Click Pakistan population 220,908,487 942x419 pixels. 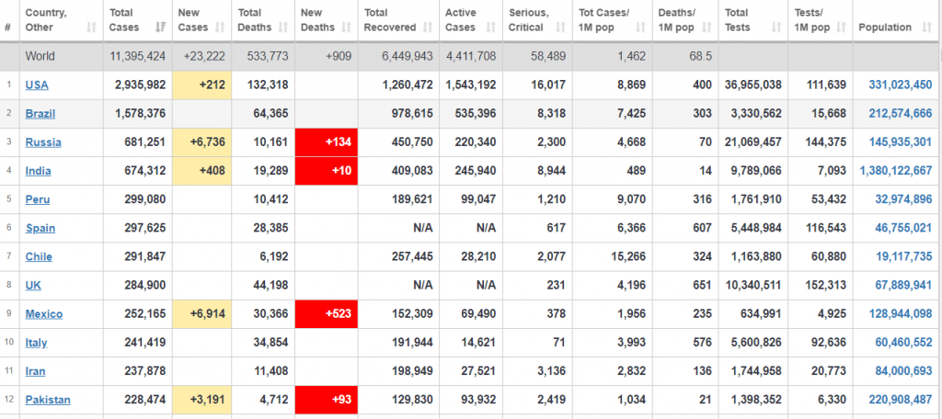point(901,400)
